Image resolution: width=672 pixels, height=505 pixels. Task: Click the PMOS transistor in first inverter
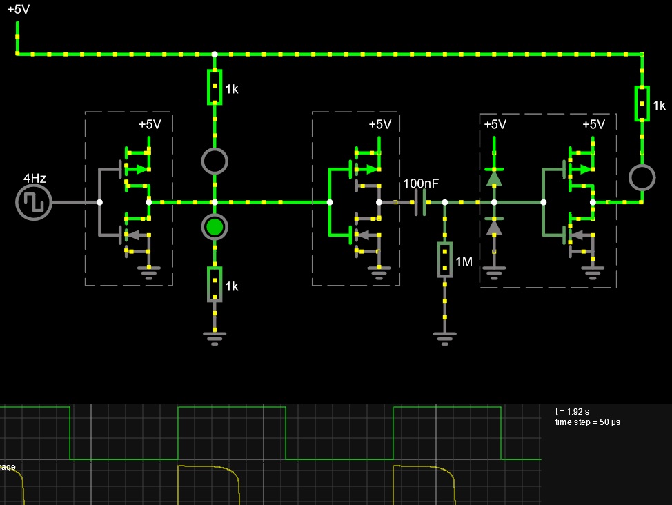136,169
